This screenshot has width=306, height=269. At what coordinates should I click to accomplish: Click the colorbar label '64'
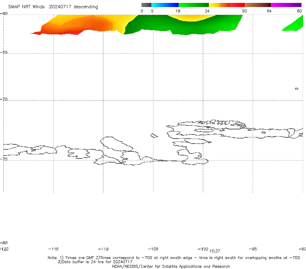[269, 11]
